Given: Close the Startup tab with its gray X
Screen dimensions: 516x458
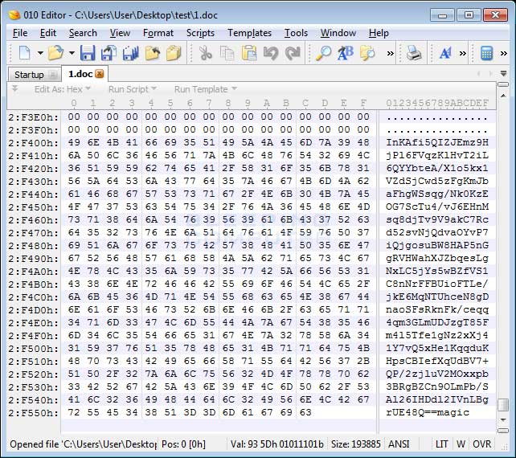Looking at the screenshot, I should 53,75.
